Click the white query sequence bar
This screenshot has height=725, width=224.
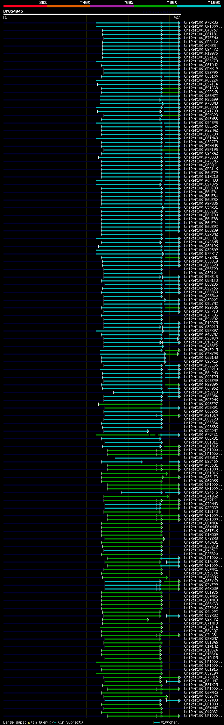click(92, 14)
